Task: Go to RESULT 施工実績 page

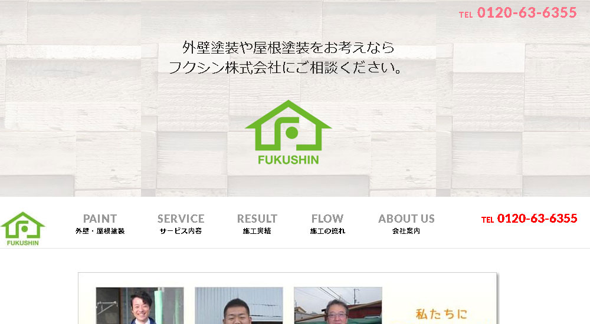Action: point(257,224)
